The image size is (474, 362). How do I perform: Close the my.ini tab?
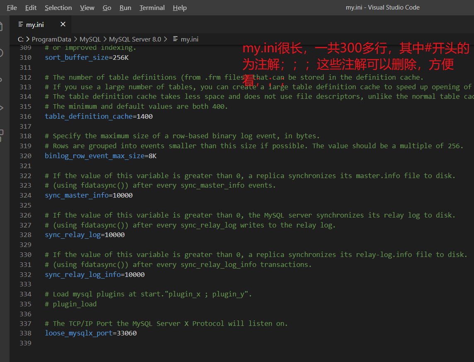tap(63, 24)
